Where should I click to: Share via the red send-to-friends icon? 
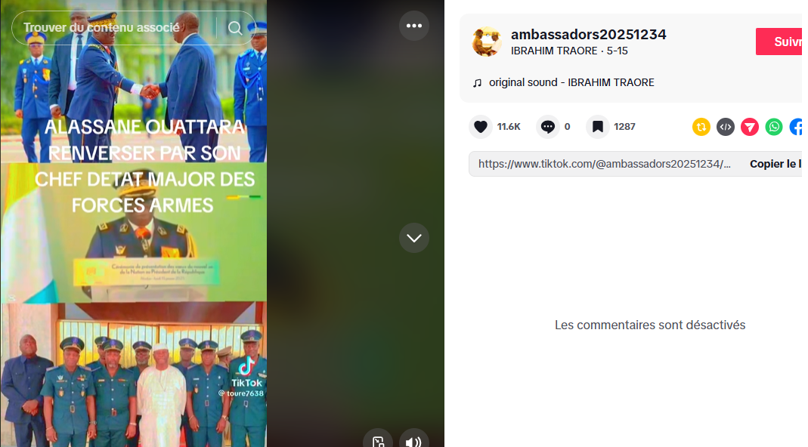(749, 127)
